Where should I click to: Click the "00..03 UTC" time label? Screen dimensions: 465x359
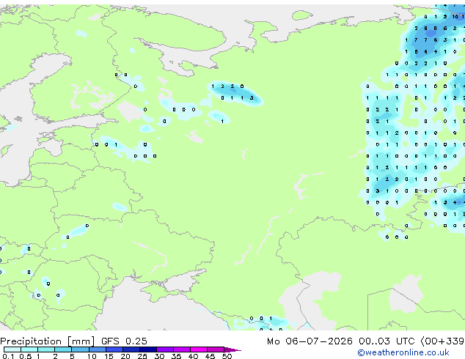pyautogui.click(x=387, y=341)
